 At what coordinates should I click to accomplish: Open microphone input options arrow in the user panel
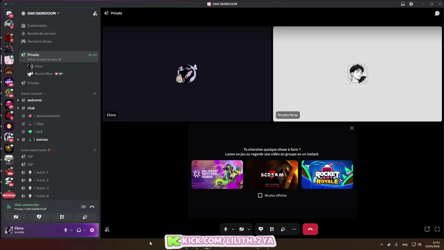tap(71, 230)
